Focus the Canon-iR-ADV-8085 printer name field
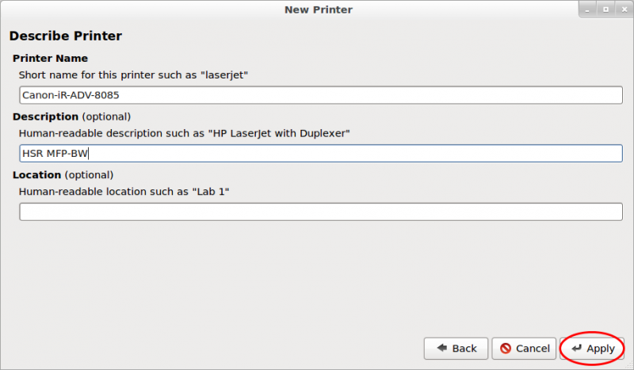This screenshot has width=634, height=370. [321, 95]
